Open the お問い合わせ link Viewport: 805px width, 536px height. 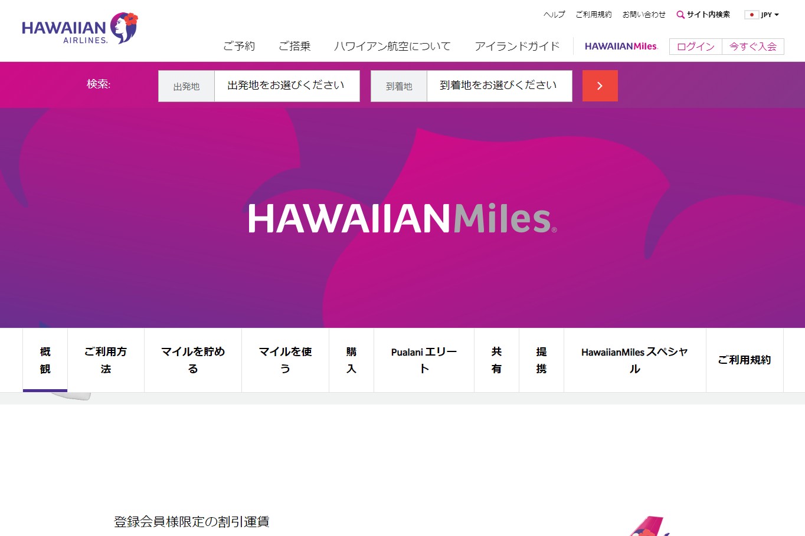pos(644,15)
